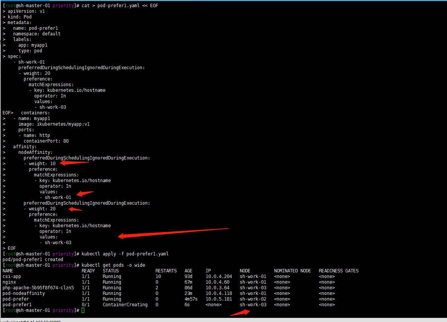Click the READINESS GATES column header
The height and width of the screenshot is (322, 447).
(x=339, y=271)
